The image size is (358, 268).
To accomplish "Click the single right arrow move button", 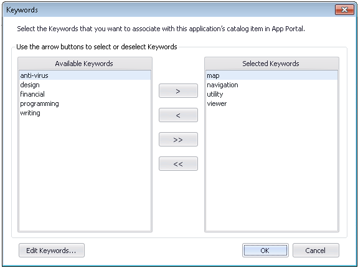I will (x=178, y=91).
